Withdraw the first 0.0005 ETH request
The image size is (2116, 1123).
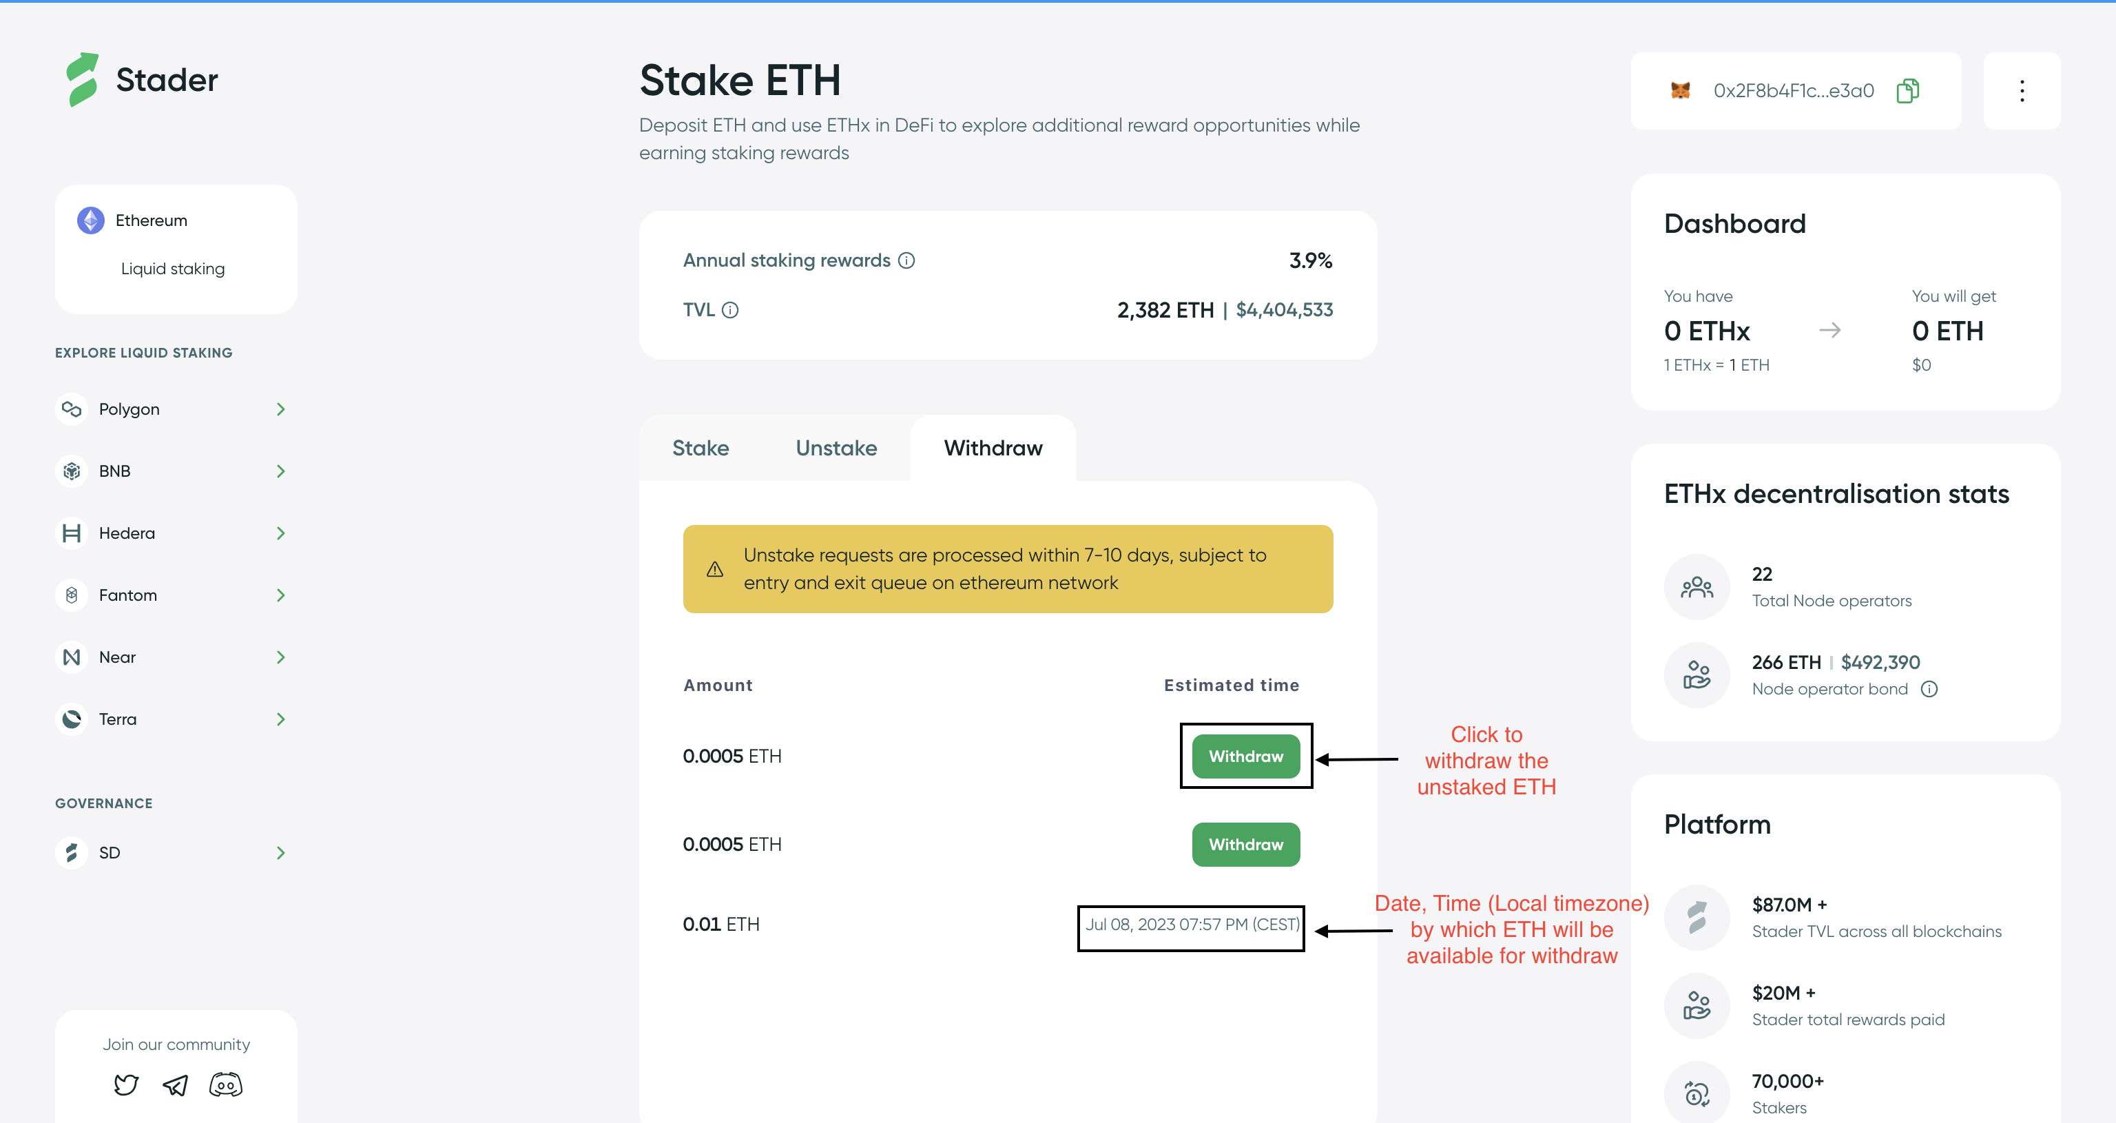[x=1245, y=756]
